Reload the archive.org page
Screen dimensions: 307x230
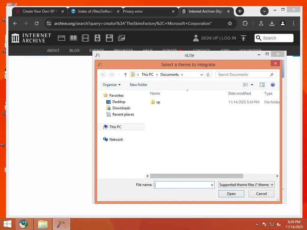(x=36, y=23)
